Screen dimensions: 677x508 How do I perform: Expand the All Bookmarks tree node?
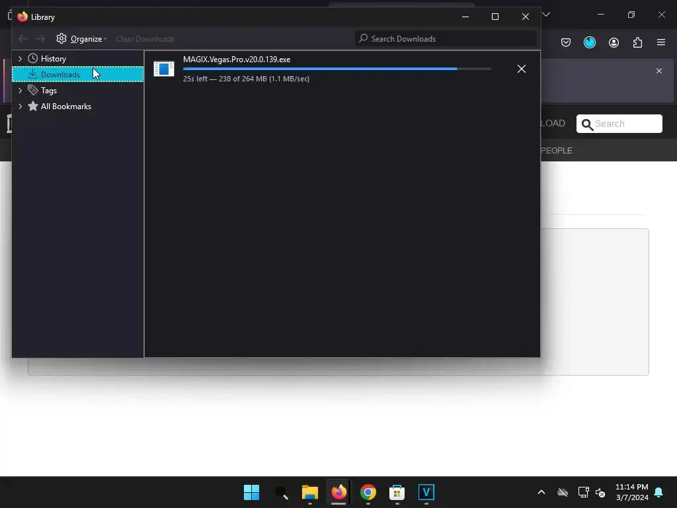tap(20, 106)
